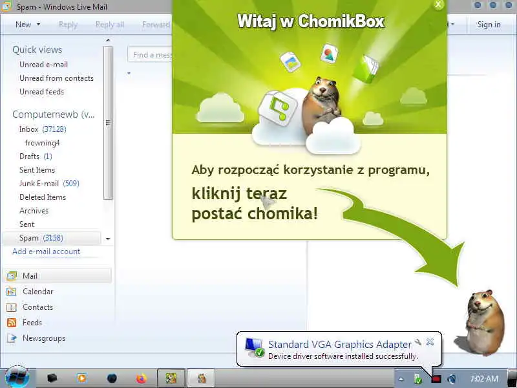Open the Inbox folder
The height and width of the screenshot is (388, 517).
pos(43,129)
